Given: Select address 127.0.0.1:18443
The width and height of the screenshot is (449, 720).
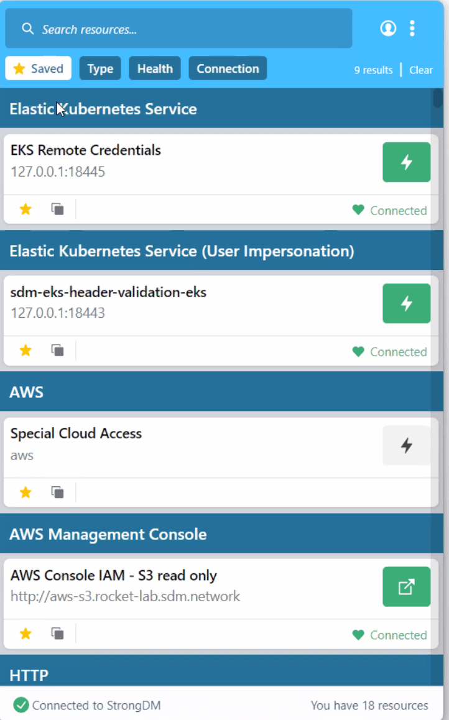Looking at the screenshot, I should click(x=58, y=313).
